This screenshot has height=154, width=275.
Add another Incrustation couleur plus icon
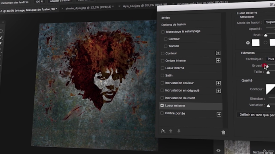coord(218,83)
